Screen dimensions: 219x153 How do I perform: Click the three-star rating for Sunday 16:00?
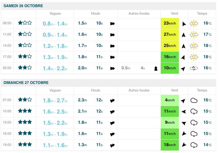click(x=25, y=133)
